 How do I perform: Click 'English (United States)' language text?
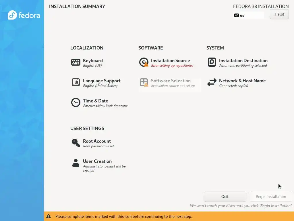[100, 86]
